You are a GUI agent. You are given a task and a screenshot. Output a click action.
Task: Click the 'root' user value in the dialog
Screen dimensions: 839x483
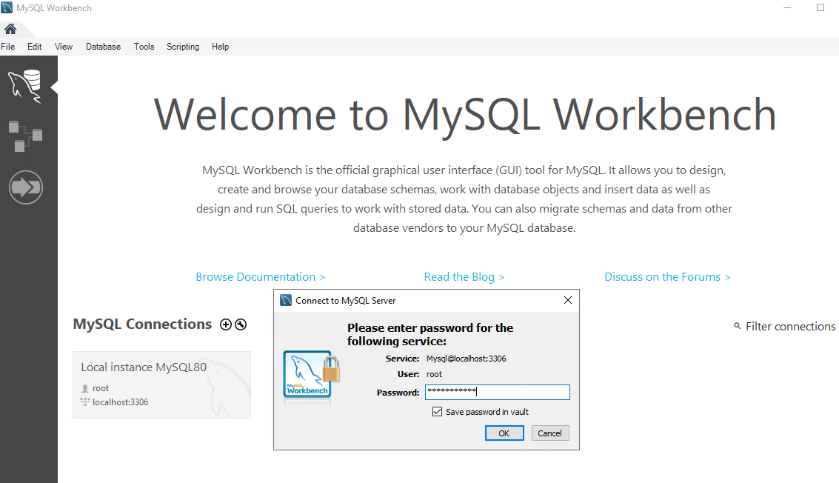(x=434, y=374)
